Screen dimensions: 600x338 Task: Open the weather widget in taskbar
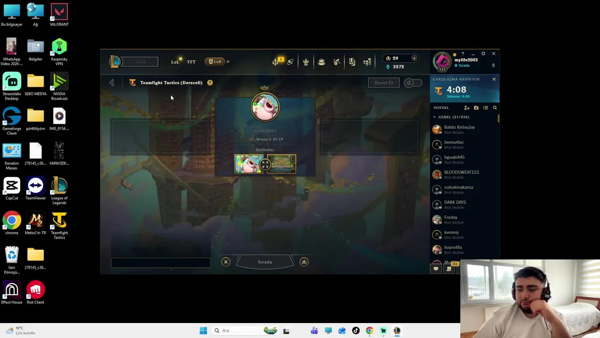tap(21, 330)
